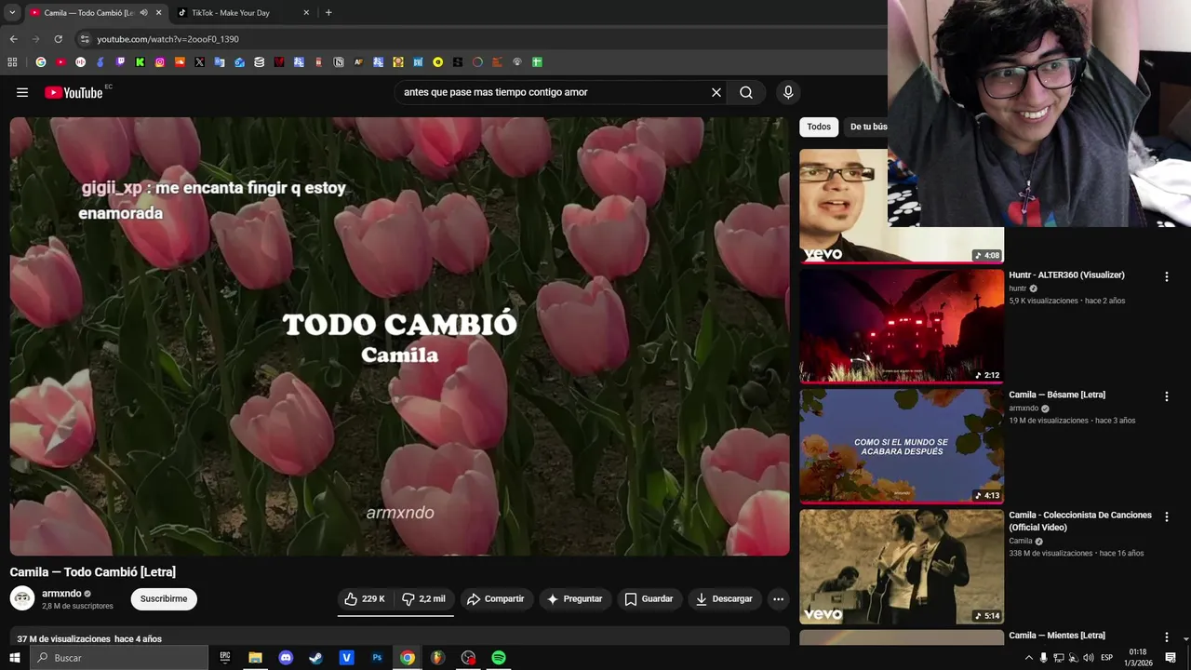Screen dimensions: 1191x670
Task: Subscribe to armxndo with Suscribirme
Action: pos(164,598)
